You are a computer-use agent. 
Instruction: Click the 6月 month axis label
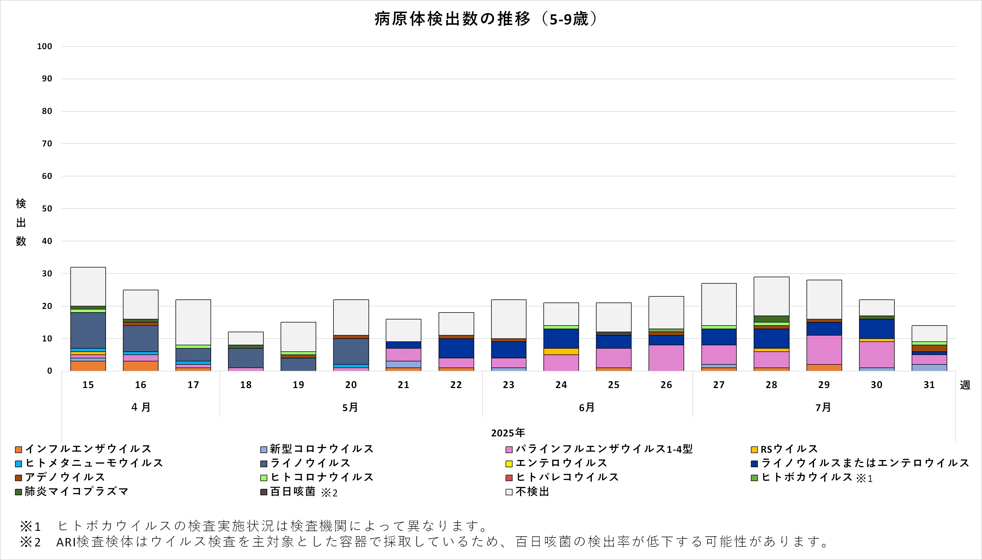587,408
